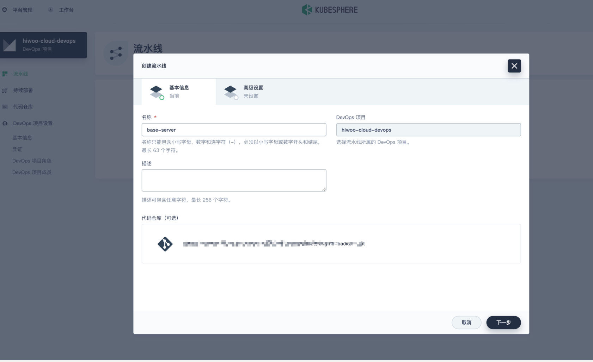The height and width of the screenshot is (362, 593).
Task: Click the 基本信息 layered step icon
Action: 157,92
